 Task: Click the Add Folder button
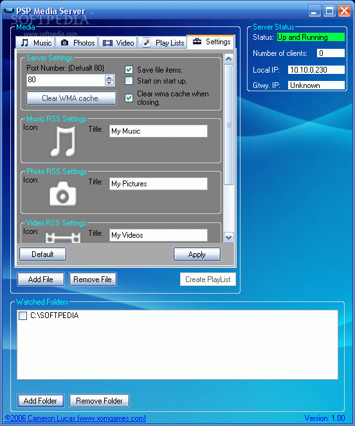[41, 401]
